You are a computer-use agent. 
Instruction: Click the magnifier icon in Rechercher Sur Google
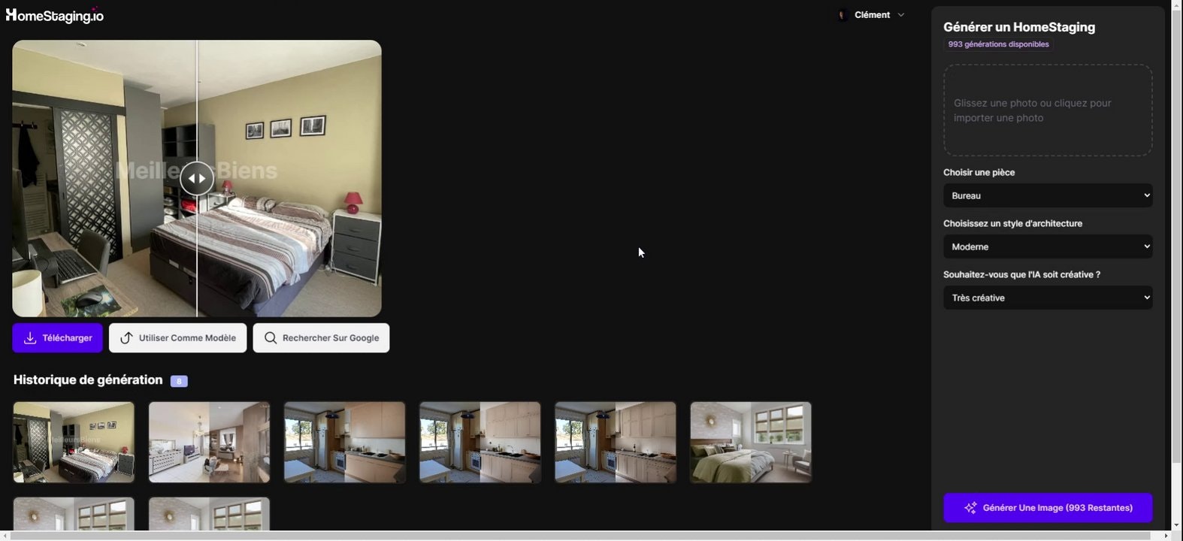(x=271, y=338)
